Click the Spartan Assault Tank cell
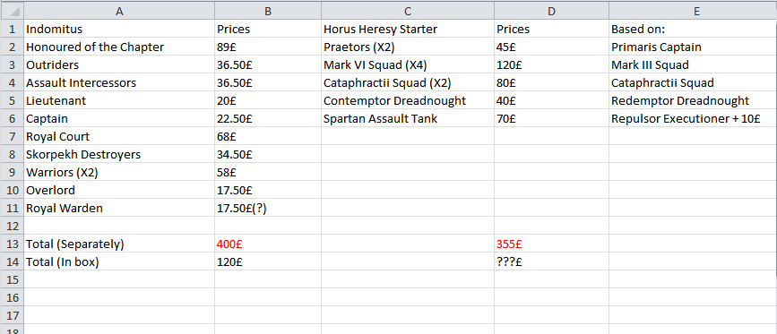This screenshot has width=777, height=334. (408, 119)
